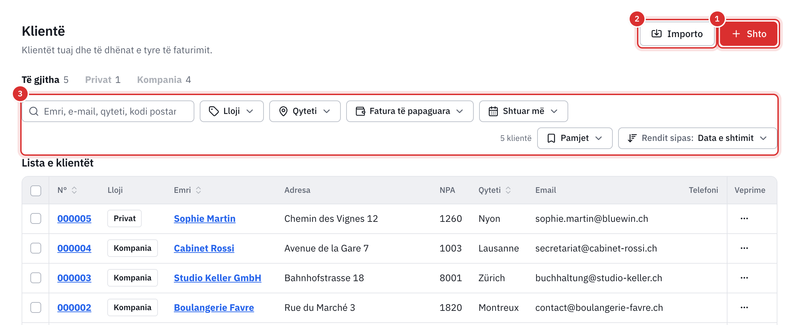Screen dimensions: 799x325
Task: Open actions menu for Studio Keller GmbH
Action: pos(744,278)
